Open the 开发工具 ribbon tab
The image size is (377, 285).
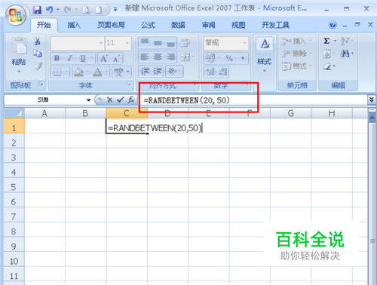tap(275, 25)
